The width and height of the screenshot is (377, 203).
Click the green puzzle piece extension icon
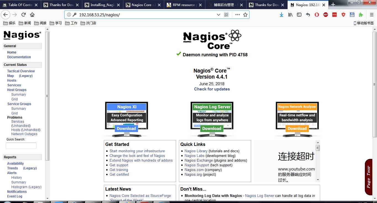click(x=361, y=15)
